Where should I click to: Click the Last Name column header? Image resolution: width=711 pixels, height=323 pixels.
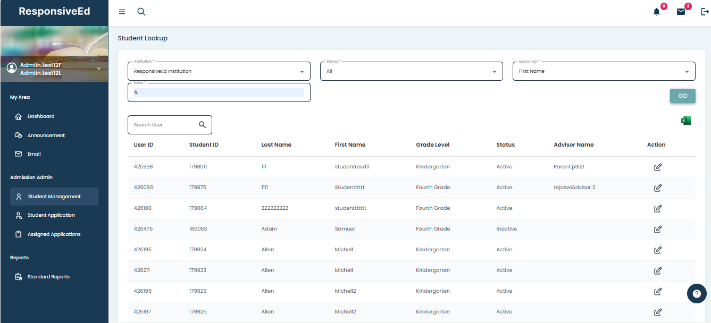tap(276, 144)
